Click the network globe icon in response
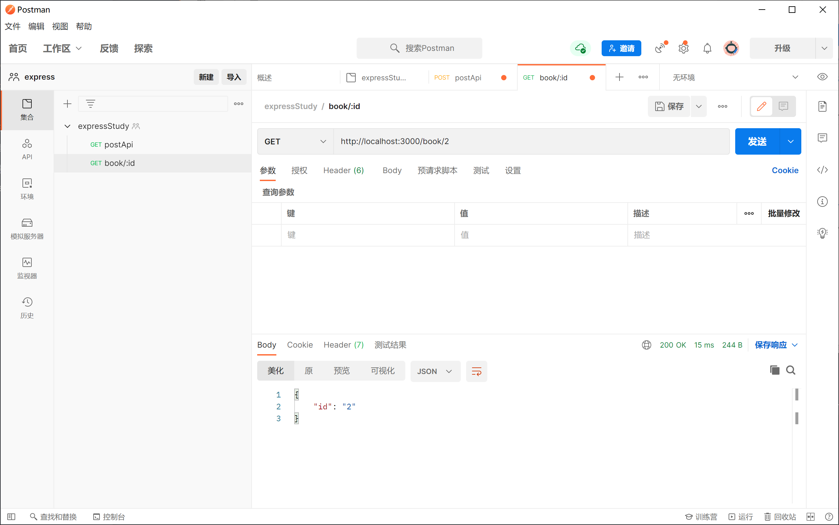This screenshot has height=525, width=839. pyautogui.click(x=646, y=345)
